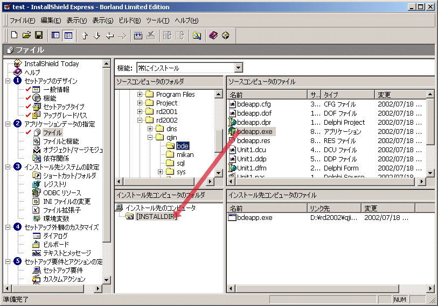Open the ファイル(F) menu

point(22,20)
